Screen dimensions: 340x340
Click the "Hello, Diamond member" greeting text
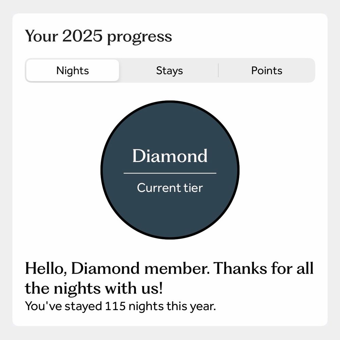coord(117,269)
